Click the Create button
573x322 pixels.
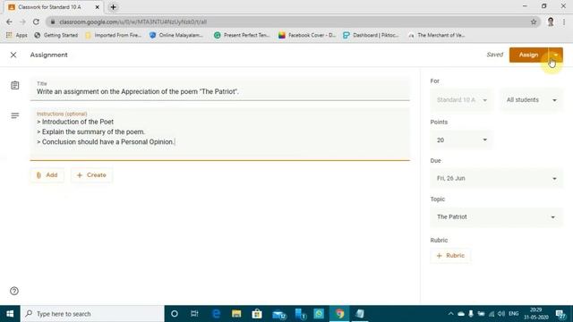point(91,175)
